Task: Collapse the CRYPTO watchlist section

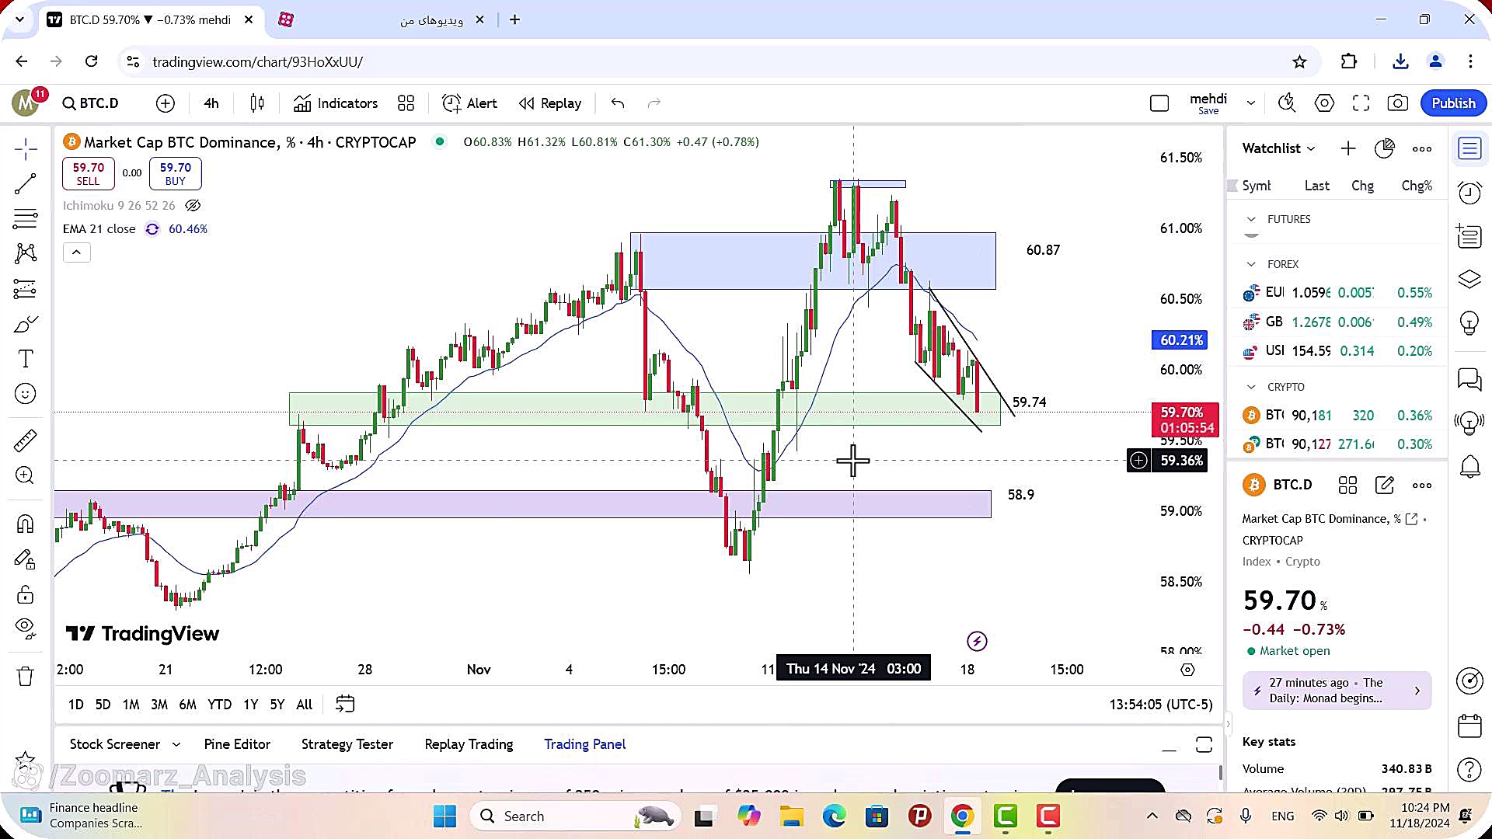Action: pos(1251,387)
